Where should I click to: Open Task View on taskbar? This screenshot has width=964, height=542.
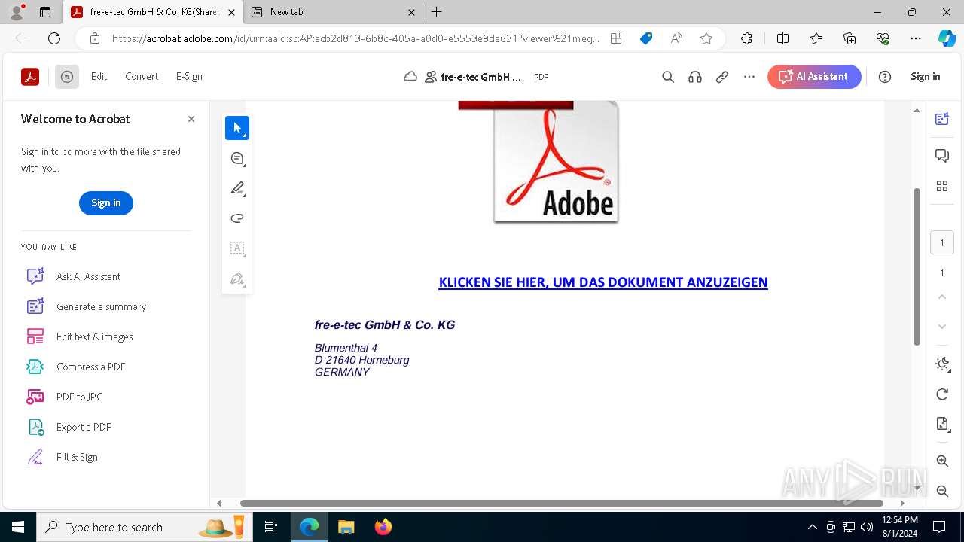[x=271, y=527]
